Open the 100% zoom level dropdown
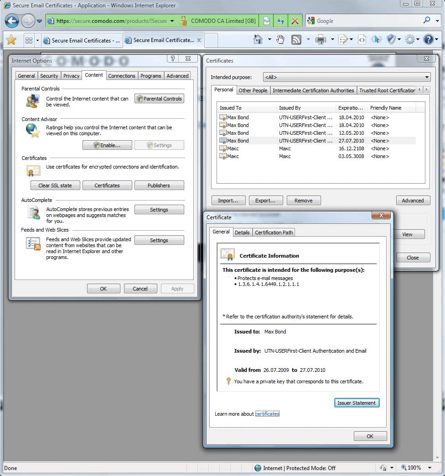The image size is (445, 476). click(429, 467)
